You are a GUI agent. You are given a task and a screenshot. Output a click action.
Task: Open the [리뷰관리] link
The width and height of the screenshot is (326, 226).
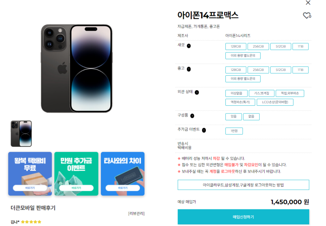click(x=136, y=214)
